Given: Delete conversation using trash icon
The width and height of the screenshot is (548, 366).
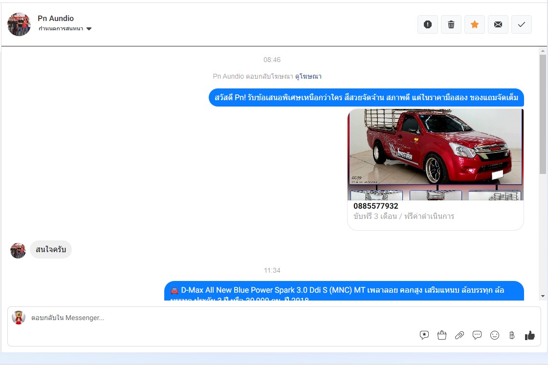Looking at the screenshot, I should 451,24.
